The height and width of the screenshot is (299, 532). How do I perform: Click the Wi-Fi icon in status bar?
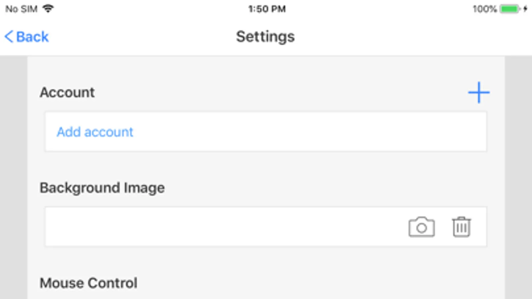point(48,9)
